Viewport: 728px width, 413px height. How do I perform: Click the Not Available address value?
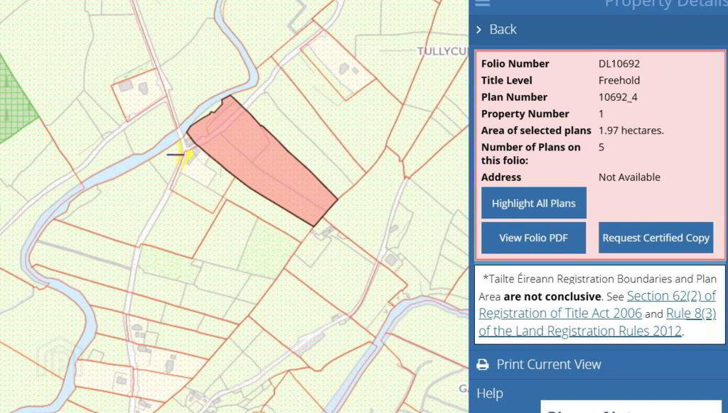pyautogui.click(x=629, y=177)
